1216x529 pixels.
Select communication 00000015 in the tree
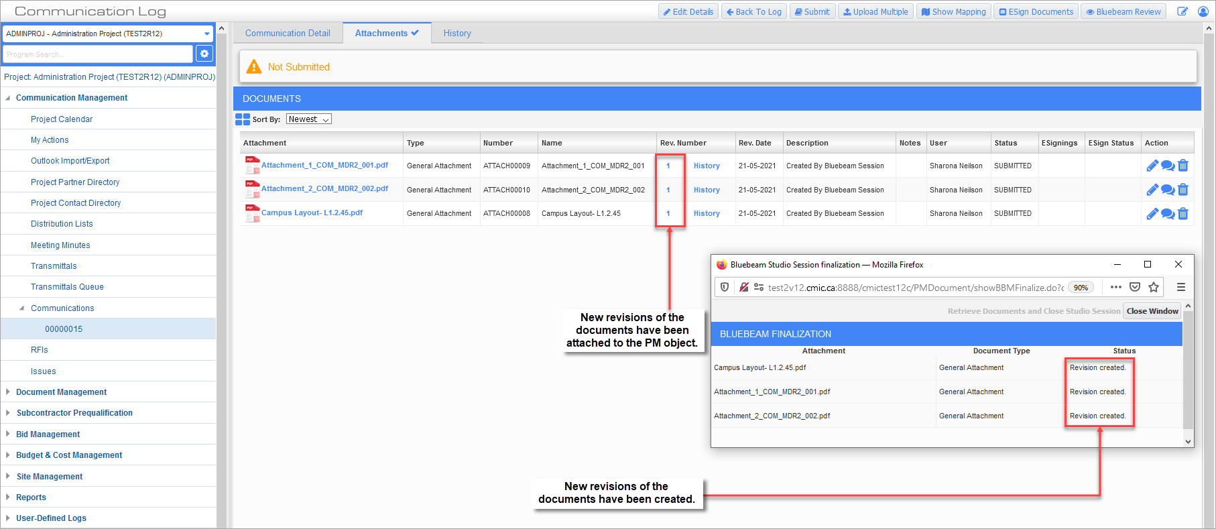pyautogui.click(x=64, y=329)
